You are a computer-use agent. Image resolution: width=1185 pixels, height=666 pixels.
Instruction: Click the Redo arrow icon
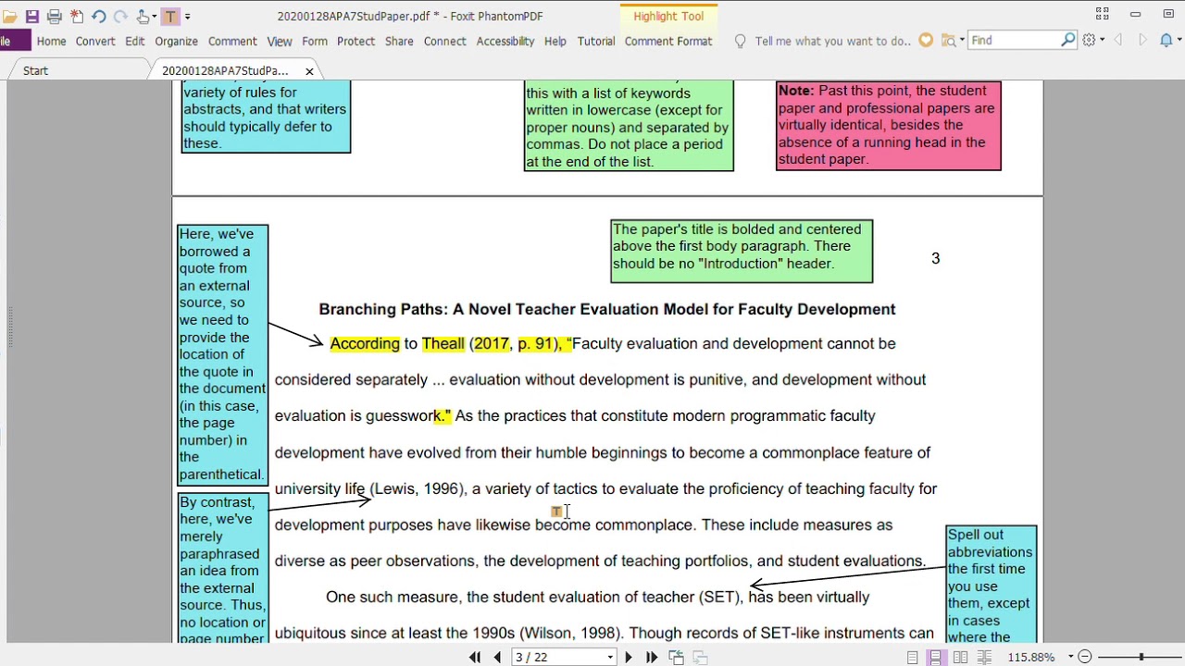point(120,17)
